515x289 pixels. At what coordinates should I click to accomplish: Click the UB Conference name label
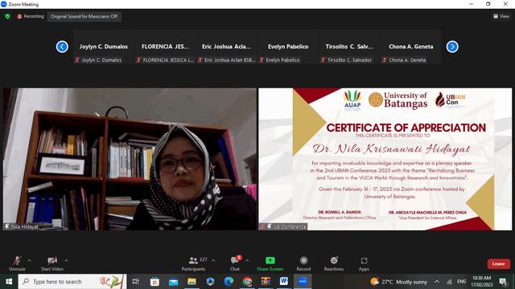pyautogui.click(x=283, y=226)
